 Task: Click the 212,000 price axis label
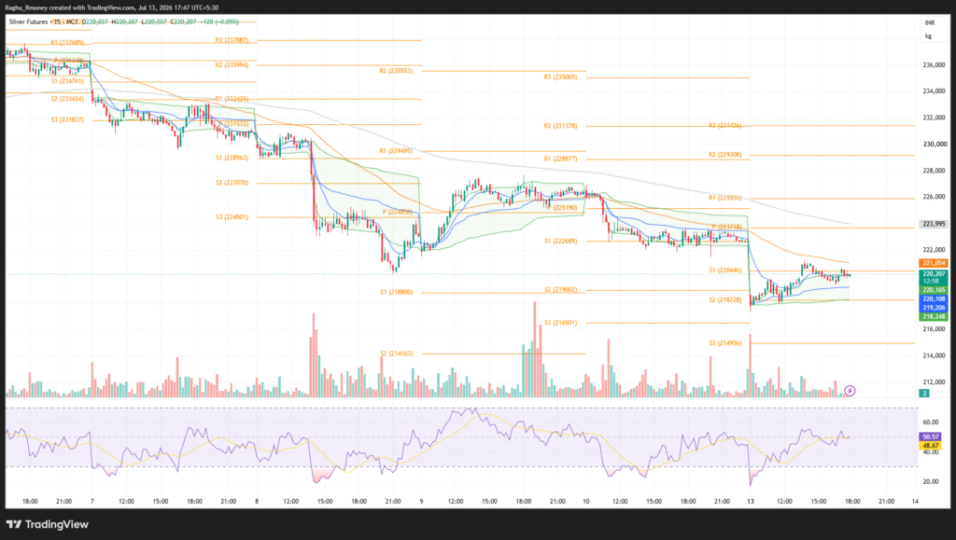[934, 382]
